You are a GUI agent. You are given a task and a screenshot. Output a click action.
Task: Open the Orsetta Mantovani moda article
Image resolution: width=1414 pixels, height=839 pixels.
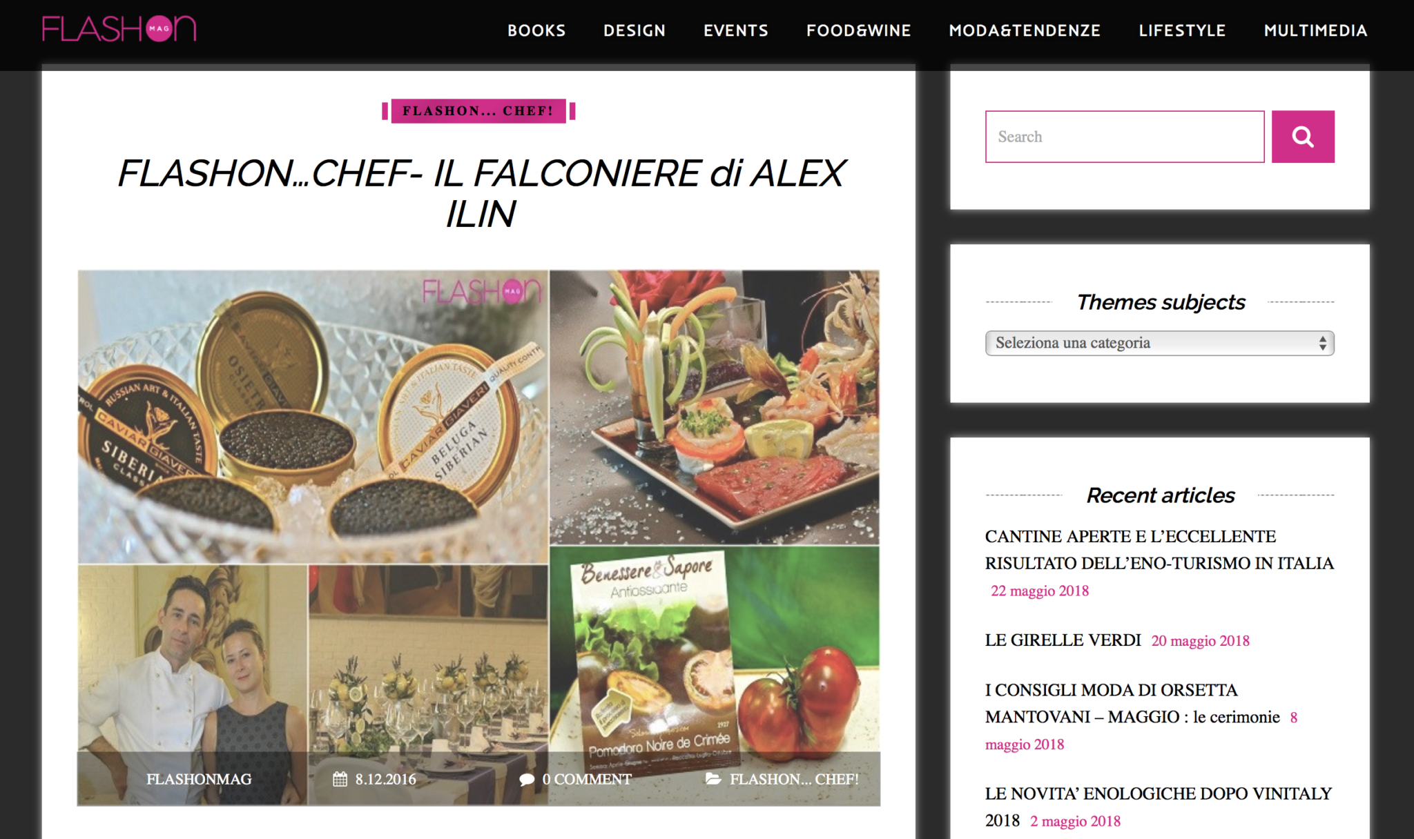[1132, 703]
